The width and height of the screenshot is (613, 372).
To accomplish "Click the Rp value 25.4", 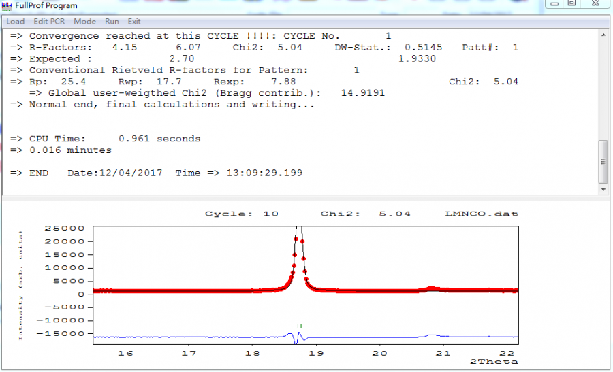I will [74, 82].
